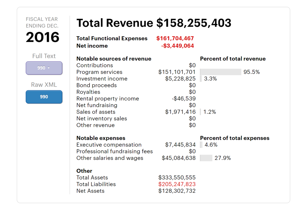Click the Full Text label
Screen dimensions: 299x210
point(44,56)
